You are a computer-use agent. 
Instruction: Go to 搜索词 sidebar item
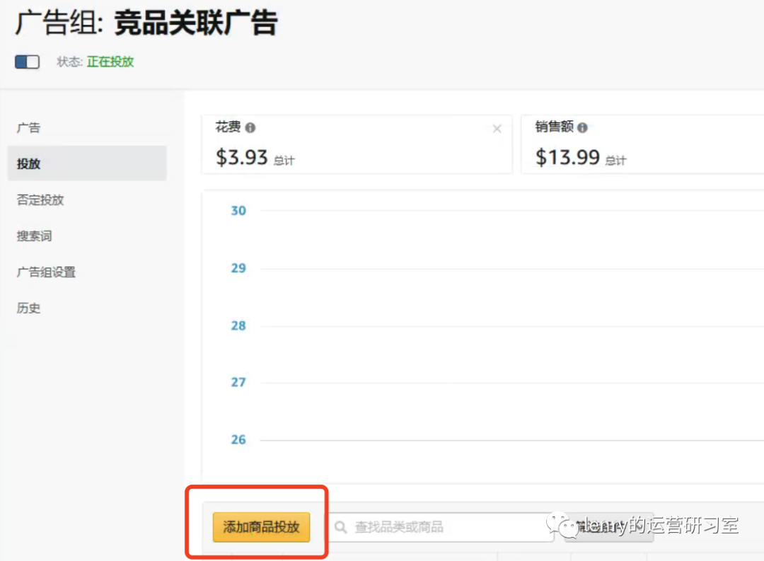click(x=34, y=236)
